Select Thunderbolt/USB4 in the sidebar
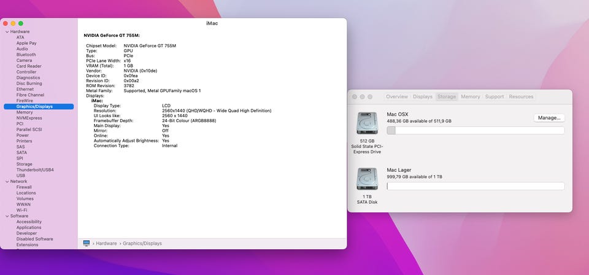 point(35,170)
